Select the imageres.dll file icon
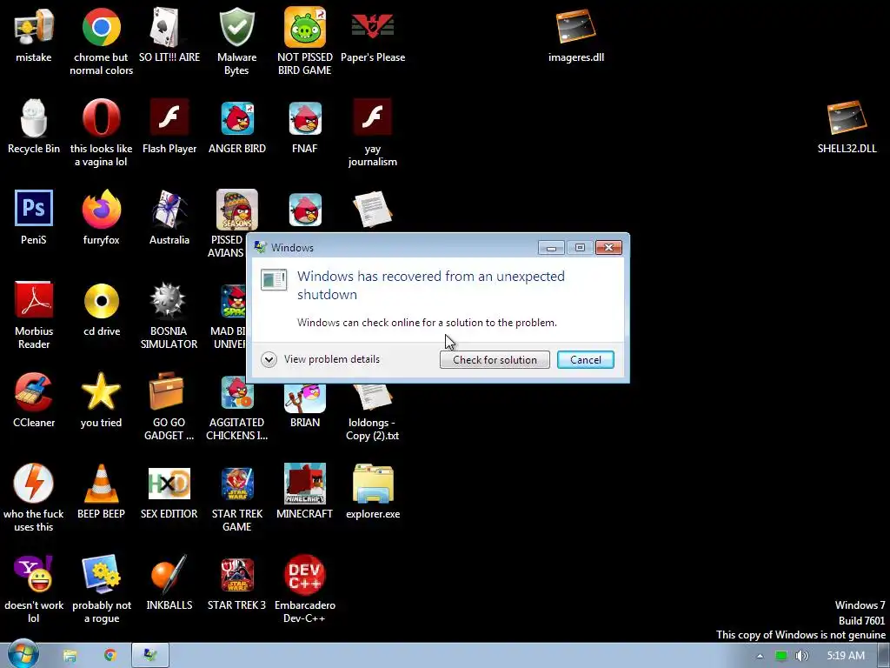Screen dimensions: 890x668 tap(576, 27)
